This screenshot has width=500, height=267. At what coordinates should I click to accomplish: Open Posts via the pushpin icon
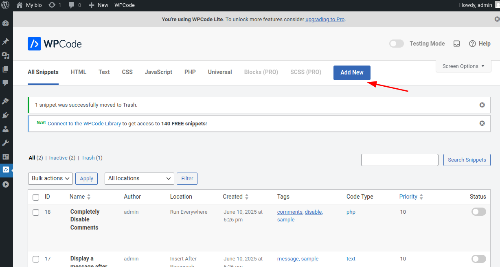point(6,42)
